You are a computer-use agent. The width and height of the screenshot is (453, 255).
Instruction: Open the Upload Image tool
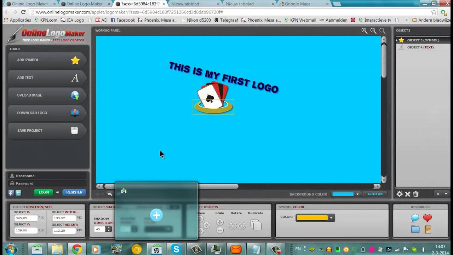47,96
